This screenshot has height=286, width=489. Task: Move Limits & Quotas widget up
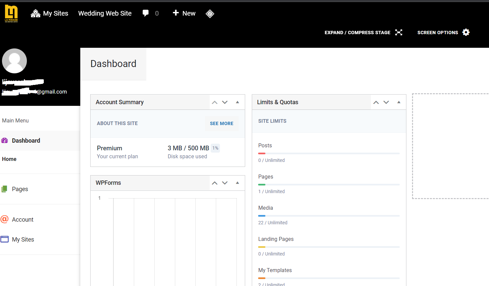376,102
